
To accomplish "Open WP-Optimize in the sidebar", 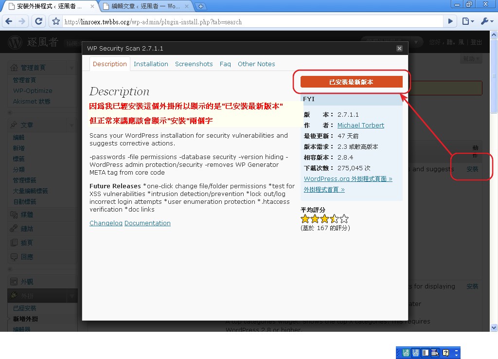I will pyautogui.click(x=33, y=90).
